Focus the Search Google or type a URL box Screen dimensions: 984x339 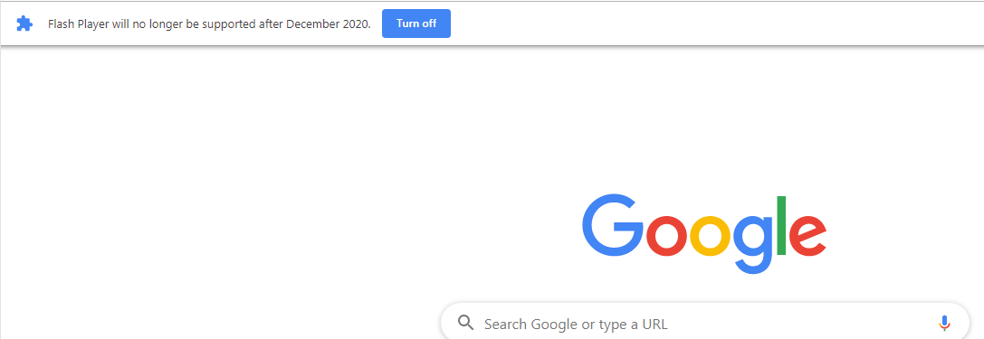[705, 324]
